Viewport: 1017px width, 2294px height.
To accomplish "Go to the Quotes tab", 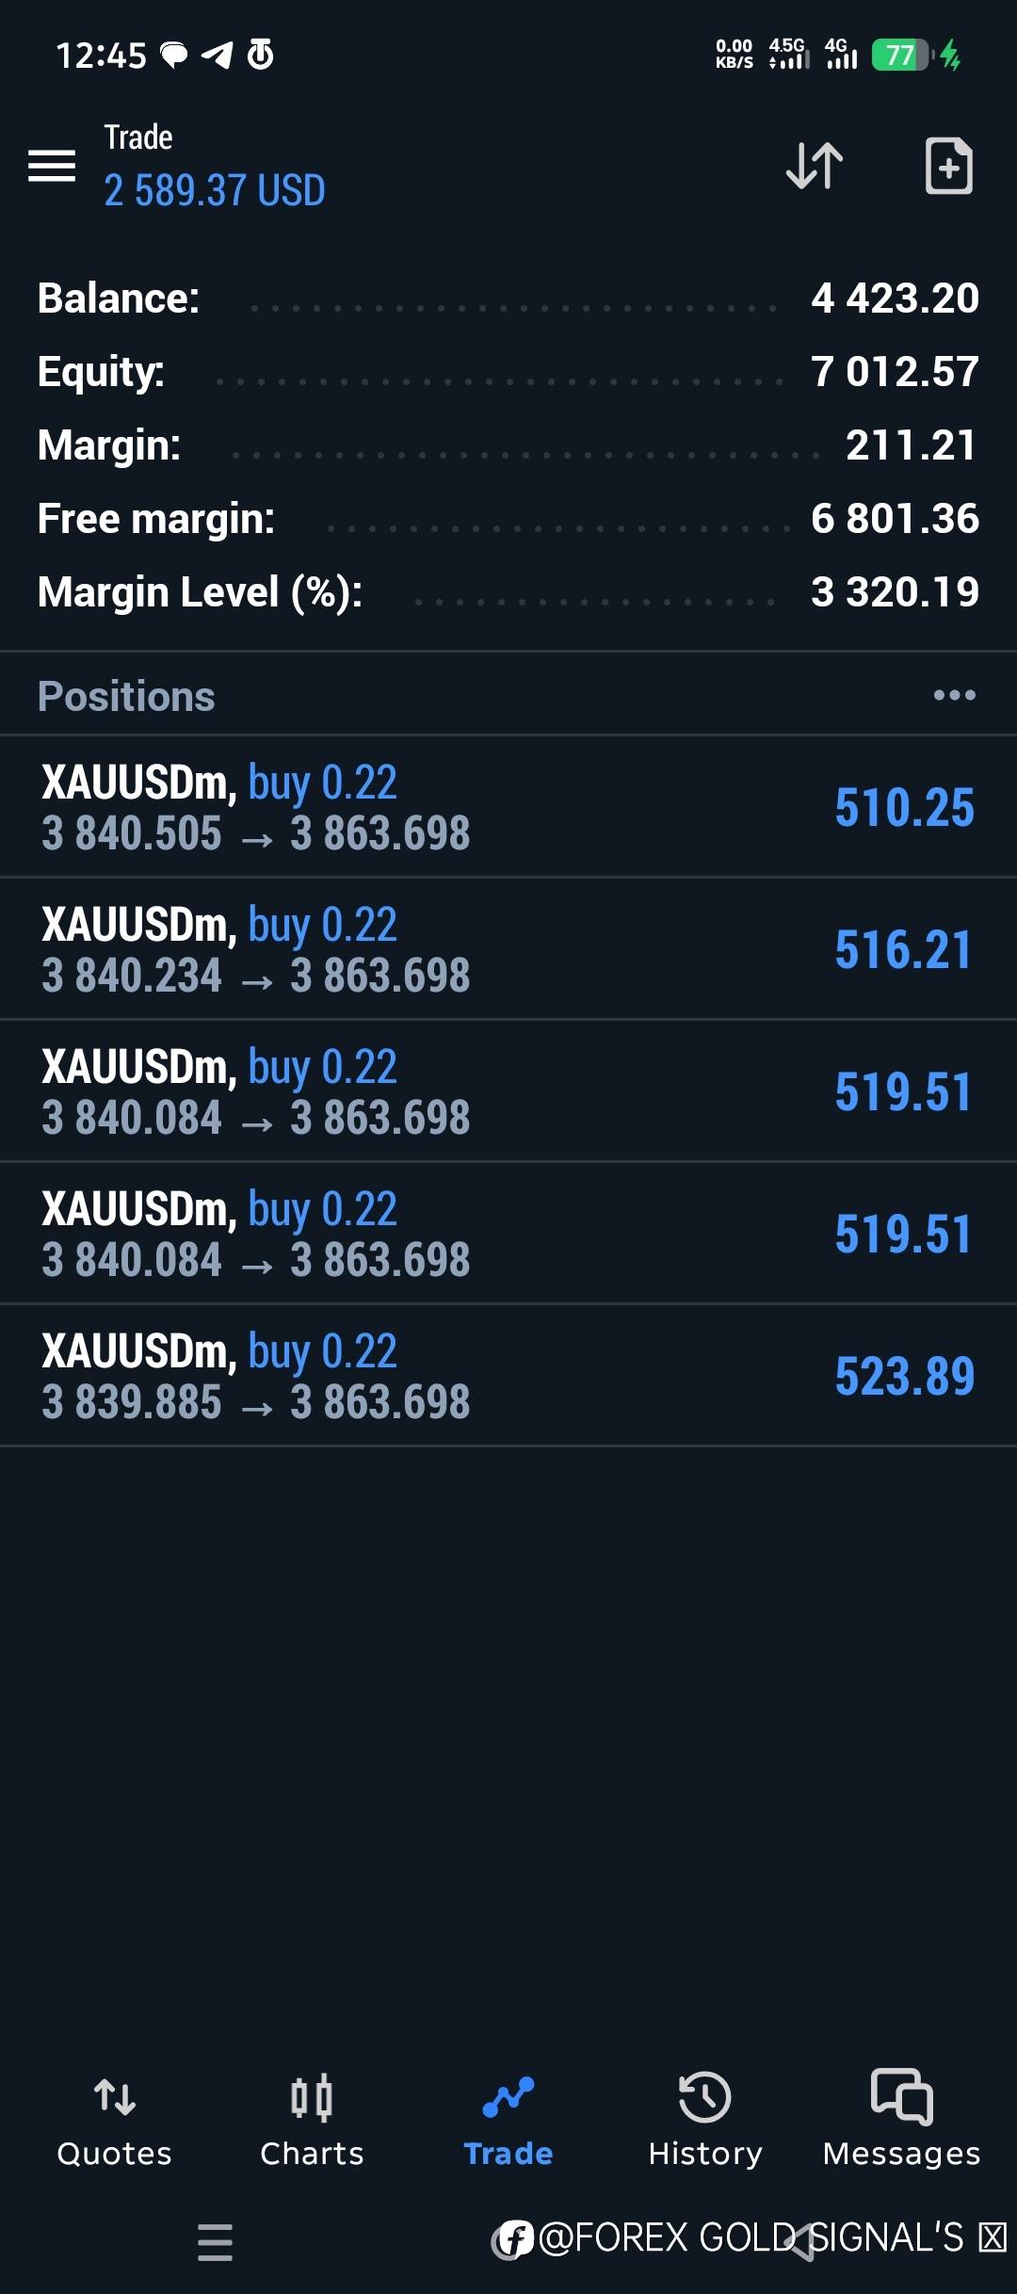I will (x=115, y=2119).
